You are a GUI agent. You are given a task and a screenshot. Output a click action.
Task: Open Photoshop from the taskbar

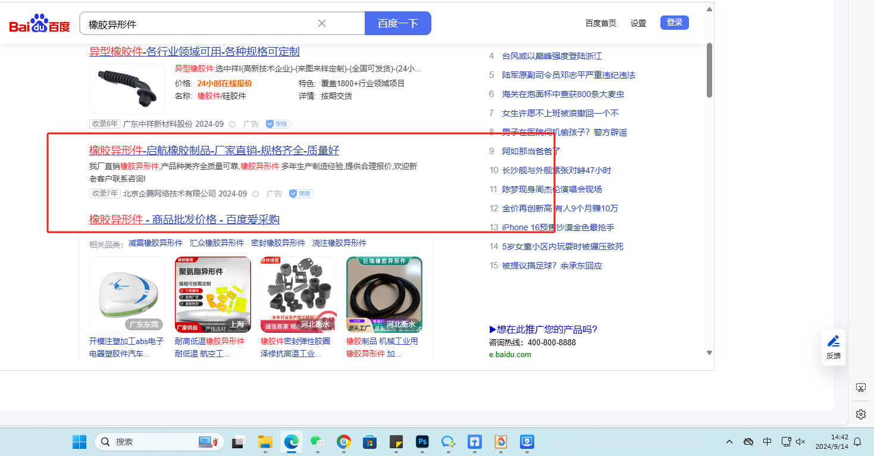pos(422,442)
